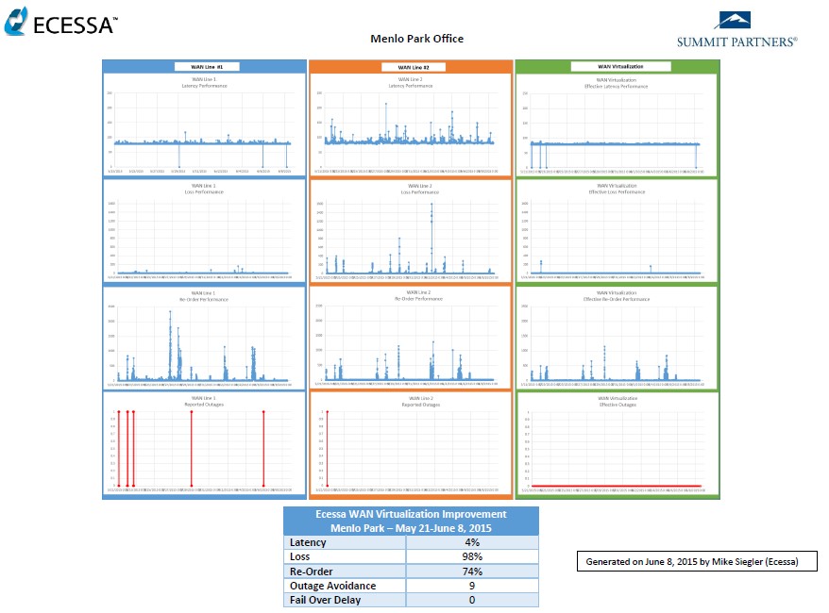Open the WAN Line 1 Latency Performance chart
Viewport: 829px width, 613px height.
204,124
